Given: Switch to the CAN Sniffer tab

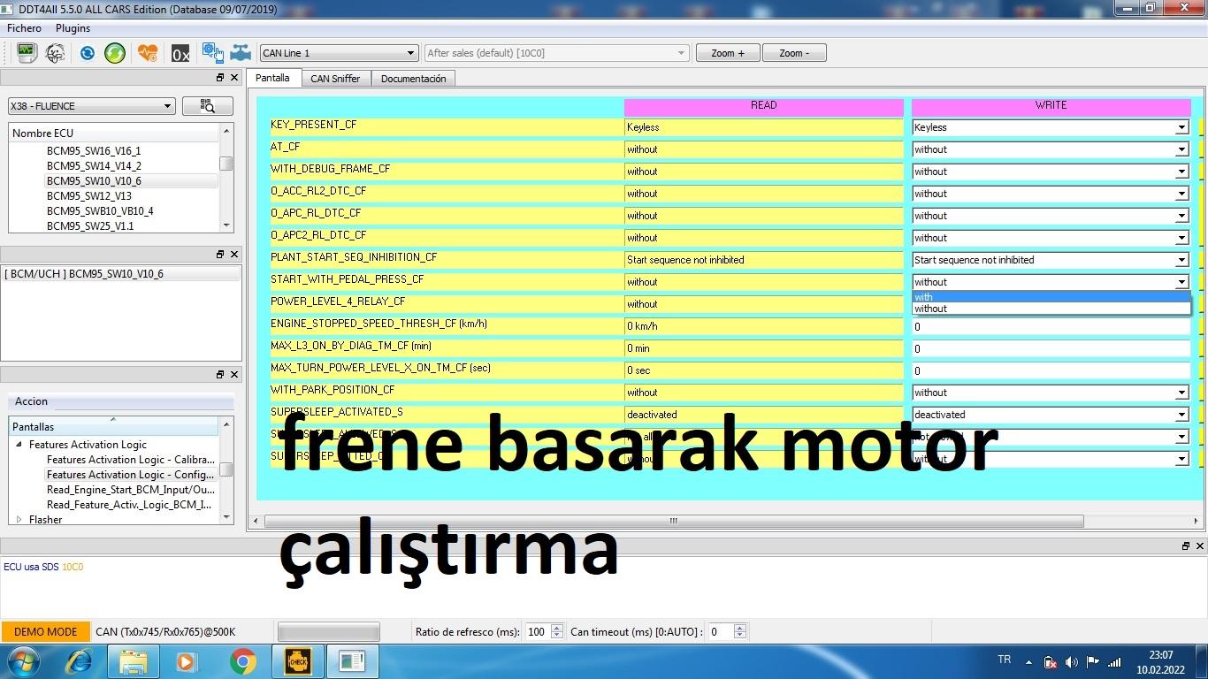Looking at the screenshot, I should point(335,79).
